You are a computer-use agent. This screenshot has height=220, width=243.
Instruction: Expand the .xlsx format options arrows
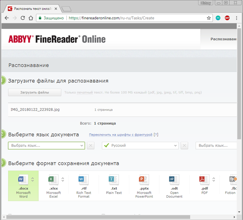pos(63,179)
